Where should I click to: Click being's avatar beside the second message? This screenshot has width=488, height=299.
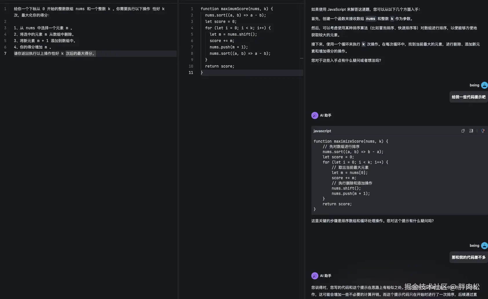point(483,245)
